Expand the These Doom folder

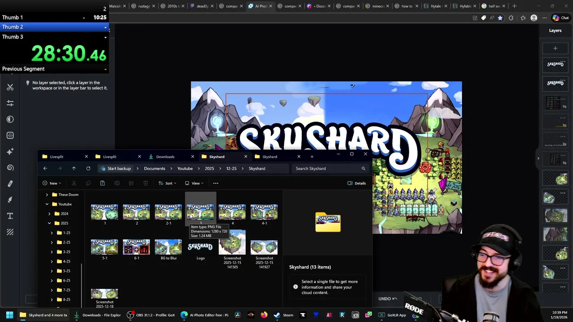(47, 195)
